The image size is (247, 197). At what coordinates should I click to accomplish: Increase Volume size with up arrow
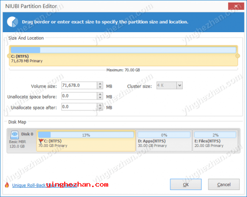click(100, 84)
